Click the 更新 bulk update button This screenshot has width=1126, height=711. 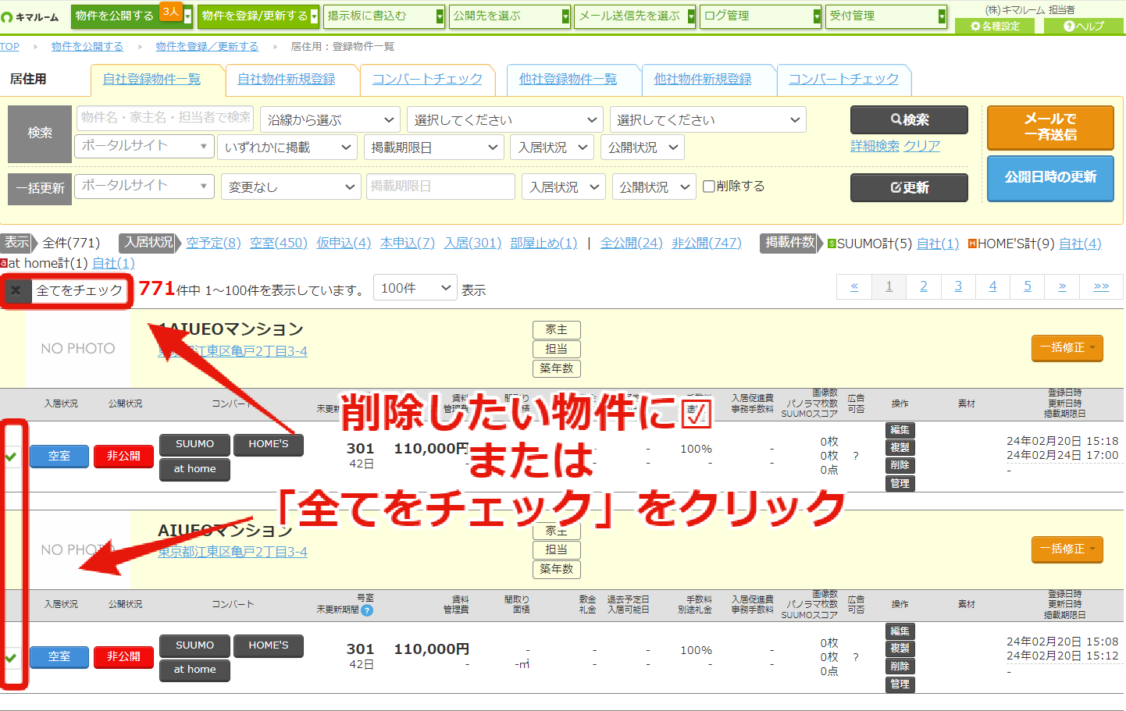point(909,187)
